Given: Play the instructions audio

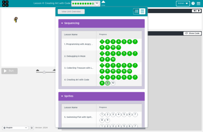Looking at the screenshot, I should [x=199, y=11].
